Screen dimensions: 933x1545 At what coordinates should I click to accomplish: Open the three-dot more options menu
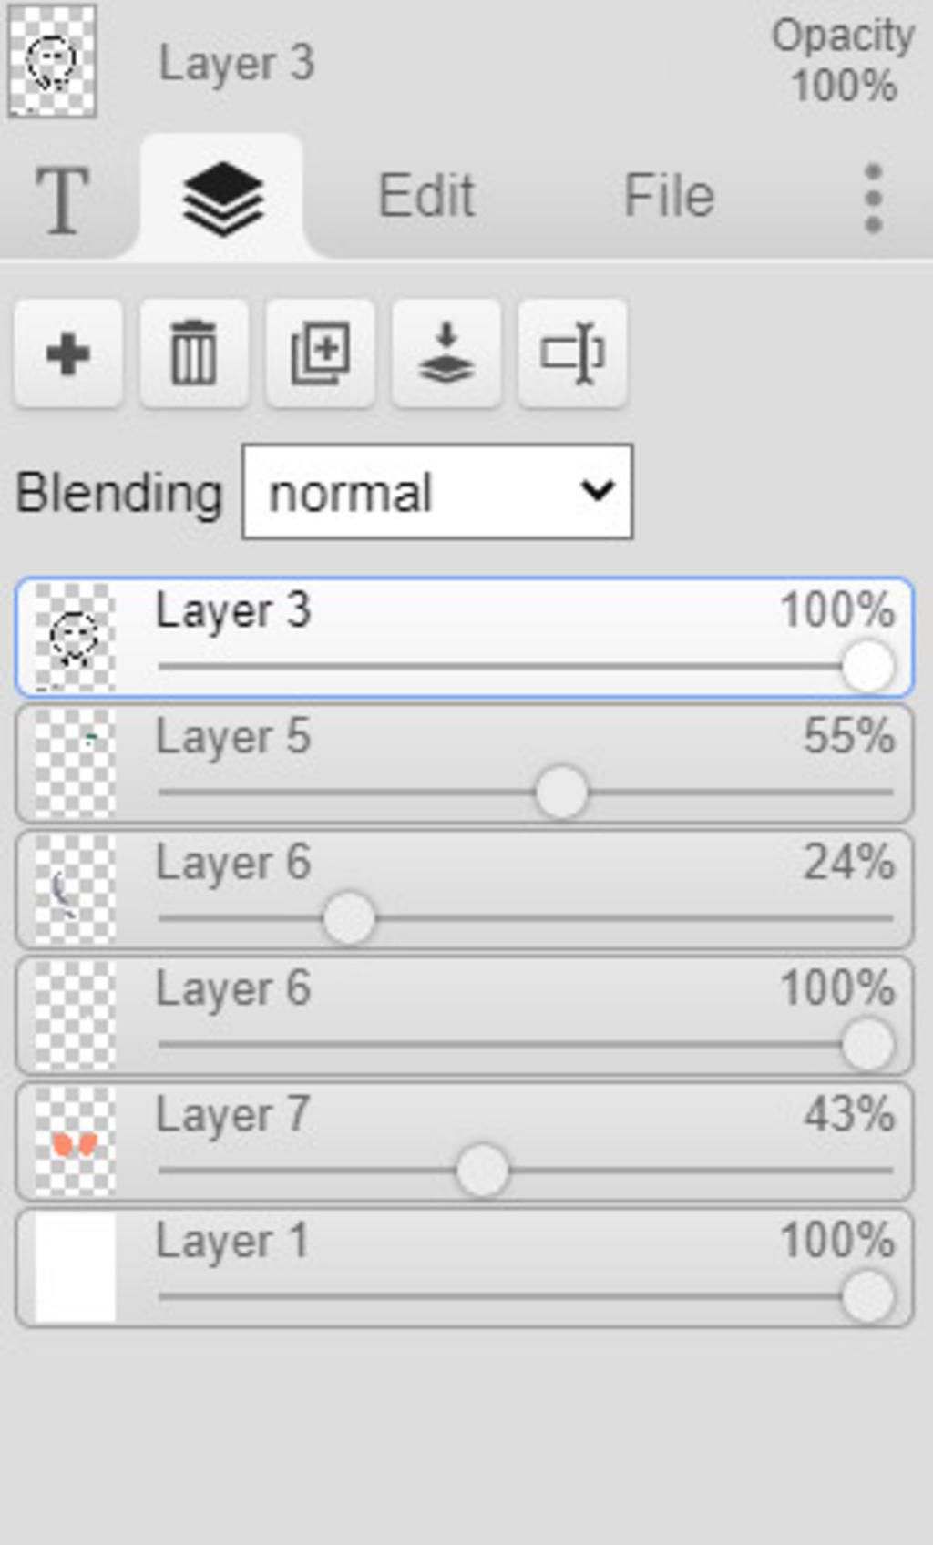(873, 198)
